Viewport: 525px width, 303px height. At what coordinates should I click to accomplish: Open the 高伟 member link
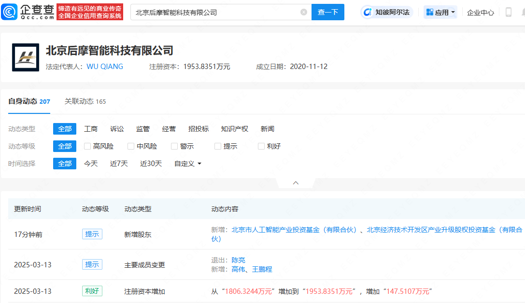point(239,269)
